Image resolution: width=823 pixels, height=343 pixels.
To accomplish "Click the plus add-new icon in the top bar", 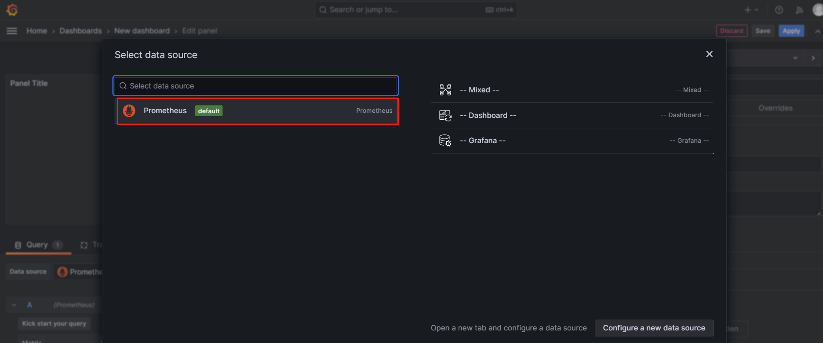I will (x=748, y=10).
